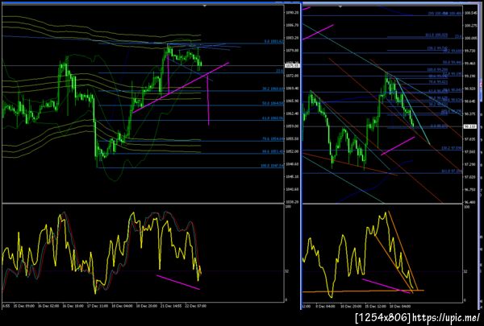Click the 1072.00 price scale label
This screenshot has width=484, height=326.
(291, 76)
